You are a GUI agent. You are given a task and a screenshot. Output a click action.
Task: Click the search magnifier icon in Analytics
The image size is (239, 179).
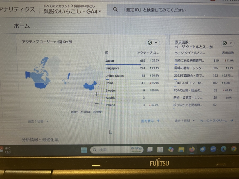115,9
